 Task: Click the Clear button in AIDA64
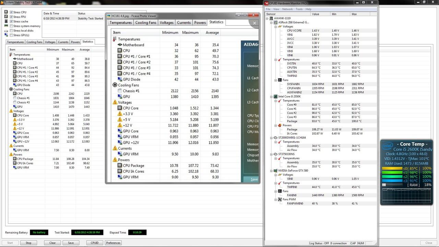(x=52, y=243)
